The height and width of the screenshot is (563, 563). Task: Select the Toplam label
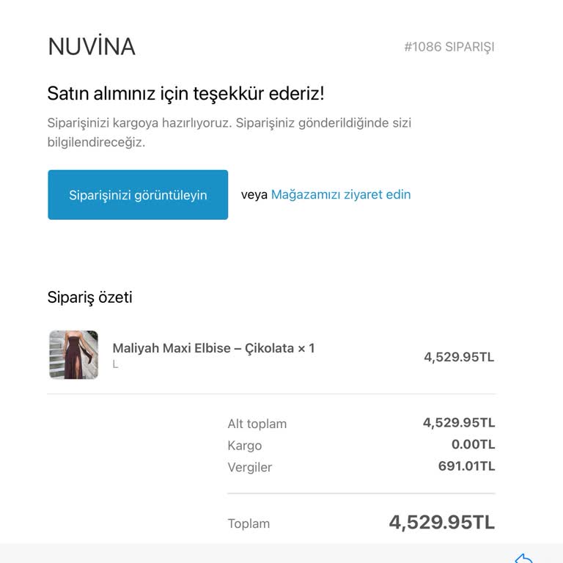pos(249,523)
